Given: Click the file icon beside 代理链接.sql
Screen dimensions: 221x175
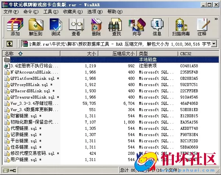Looking at the screenshot, I should pyautogui.click(x=7, y=128).
